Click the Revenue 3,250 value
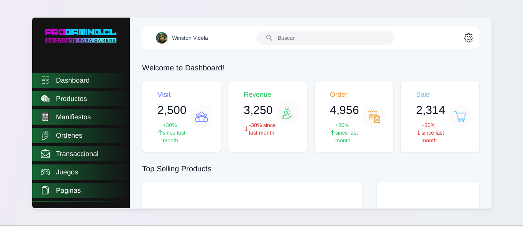The height and width of the screenshot is (226, 523). (x=258, y=110)
